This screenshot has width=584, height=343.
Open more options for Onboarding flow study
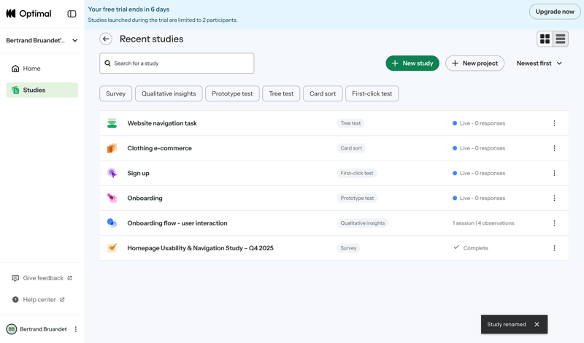pyautogui.click(x=554, y=223)
